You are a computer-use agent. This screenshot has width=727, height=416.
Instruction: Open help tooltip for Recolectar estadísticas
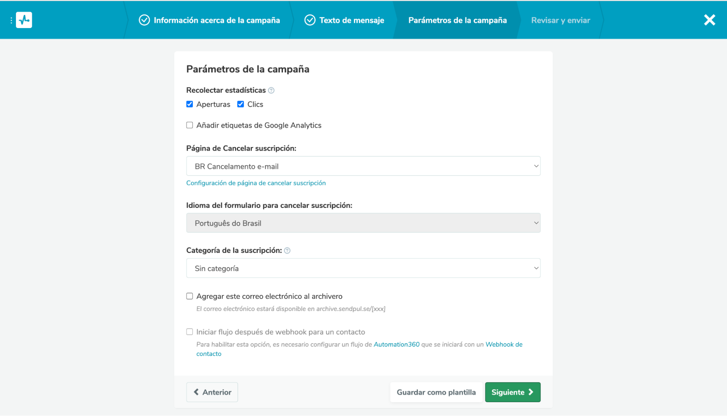pyautogui.click(x=271, y=90)
